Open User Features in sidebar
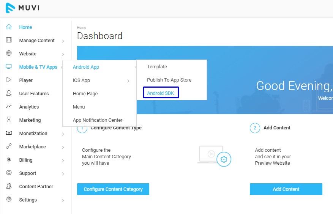 (34, 94)
